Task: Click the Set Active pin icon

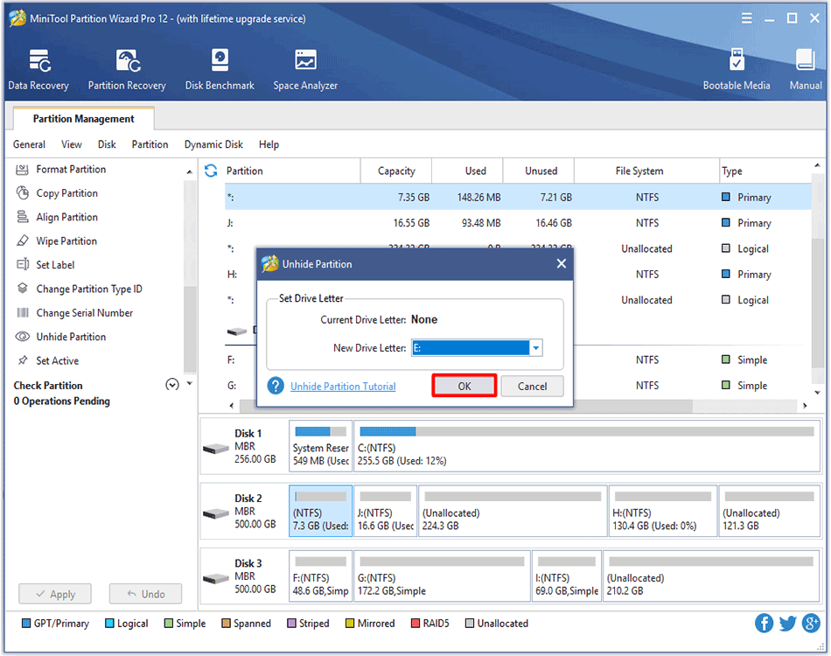Action: tap(22, 360)
